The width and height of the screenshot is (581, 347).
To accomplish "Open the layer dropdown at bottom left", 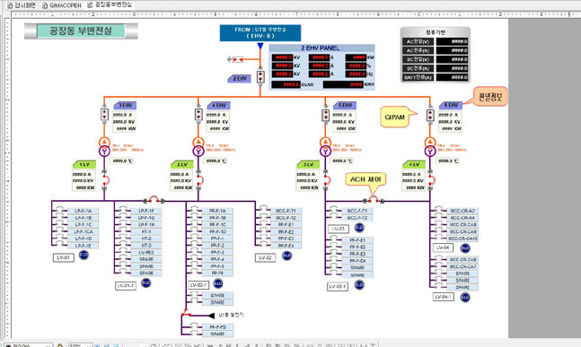I will click(x=28, y=345).
